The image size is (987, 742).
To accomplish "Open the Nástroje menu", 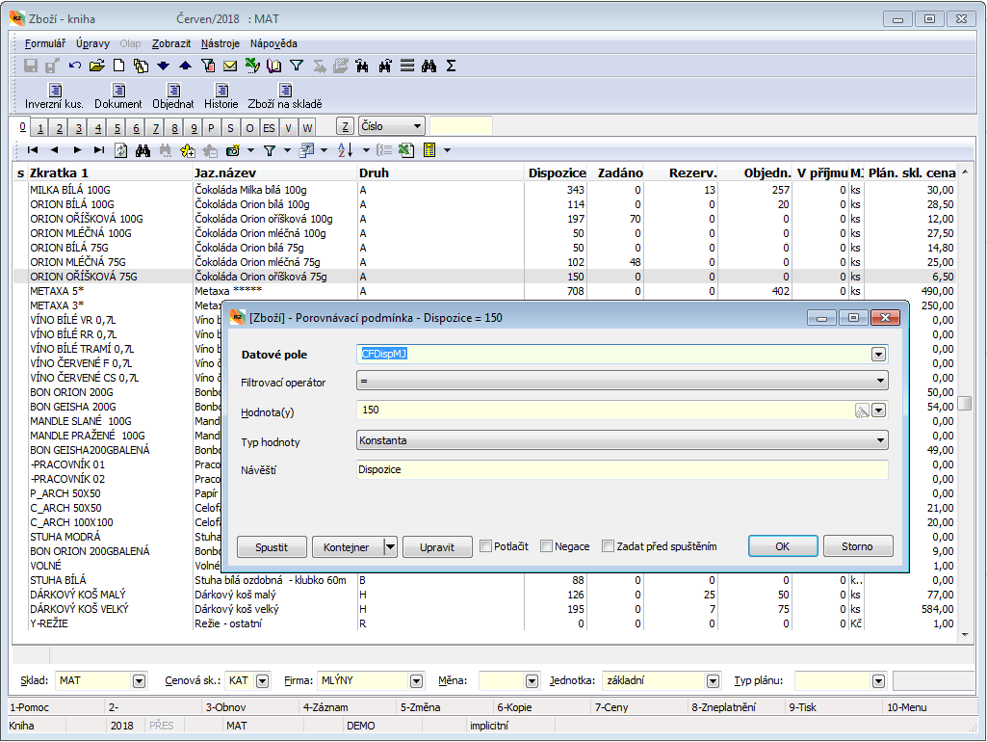I will (221, 43).
